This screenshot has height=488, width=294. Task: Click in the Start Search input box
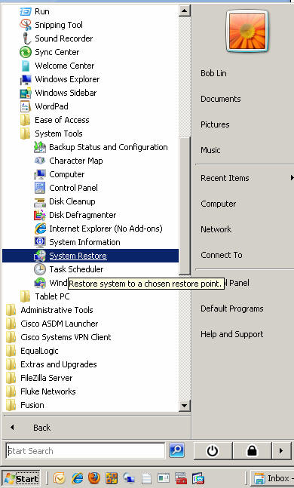85,450
